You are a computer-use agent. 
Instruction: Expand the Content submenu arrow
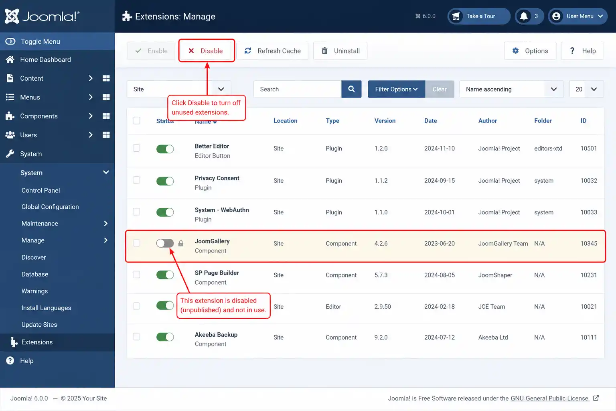(x=91, y=78)
